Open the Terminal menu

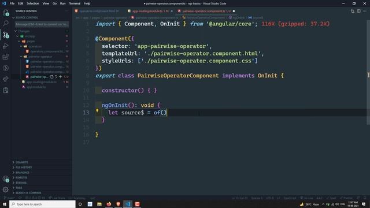tap(75, 3)
